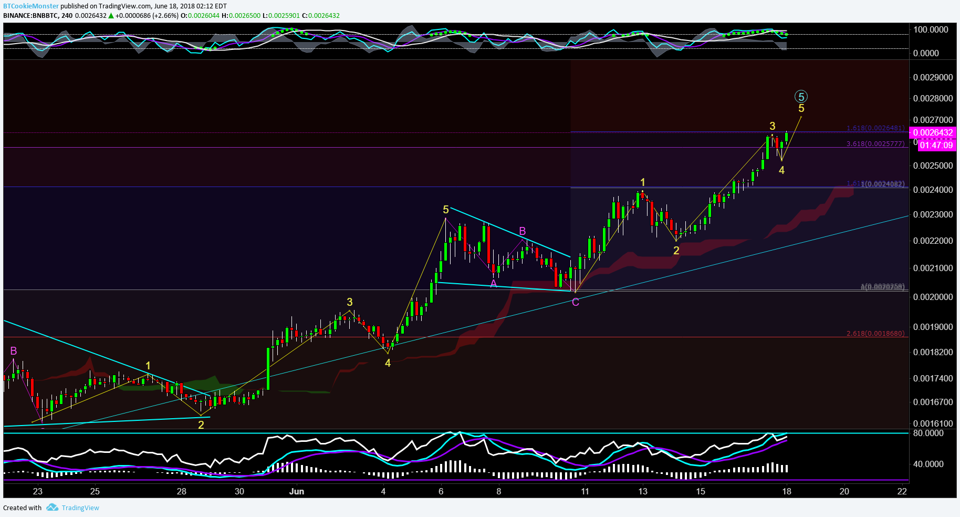Click the 80.0000 lower indicator scale label
960x517 pixels.
pyautogui.click(x=928, y=433)
